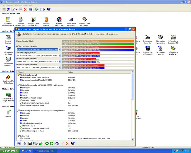
Task: Open the Informations Imprimante module
Action: point(160,39)
